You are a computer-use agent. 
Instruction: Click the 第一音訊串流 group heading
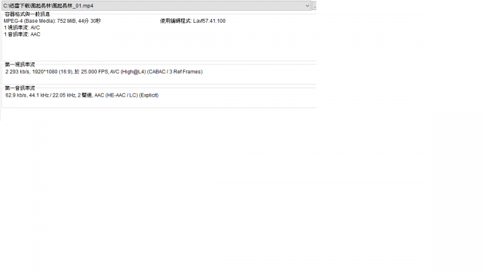point(19,87)
